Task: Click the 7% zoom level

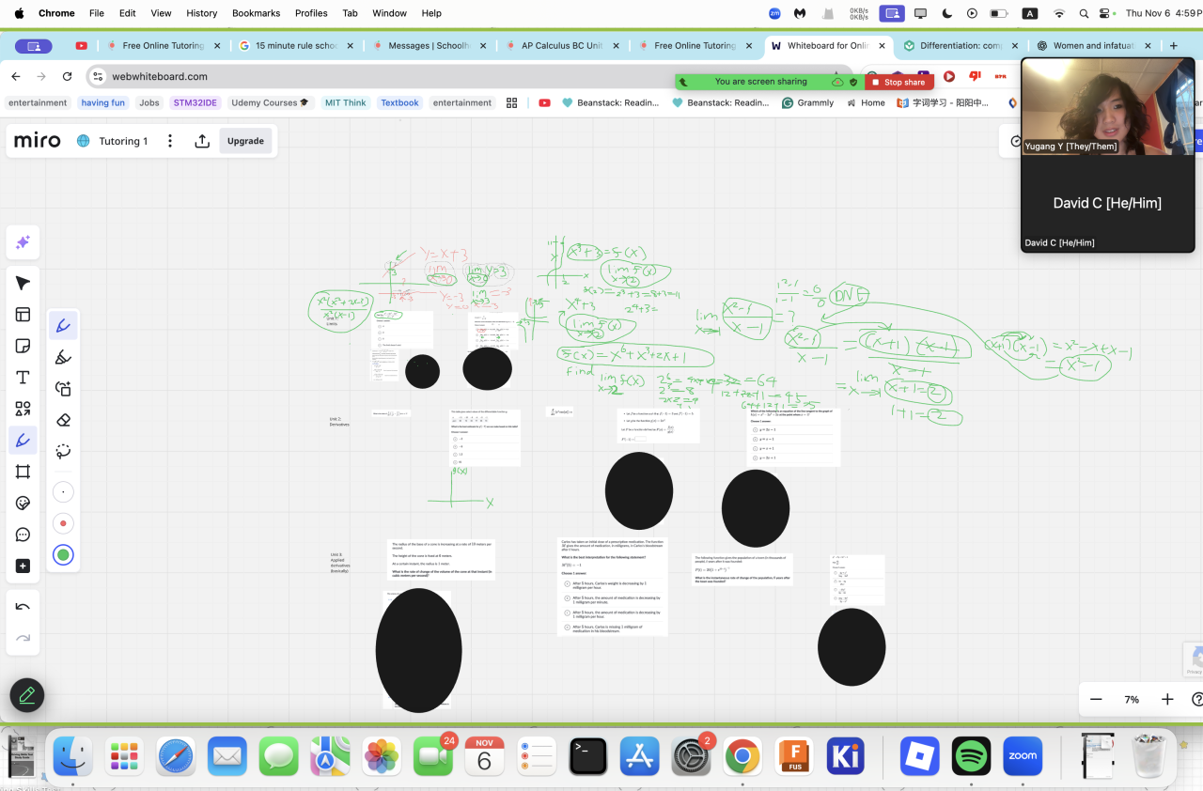Action: (1132, 699)
